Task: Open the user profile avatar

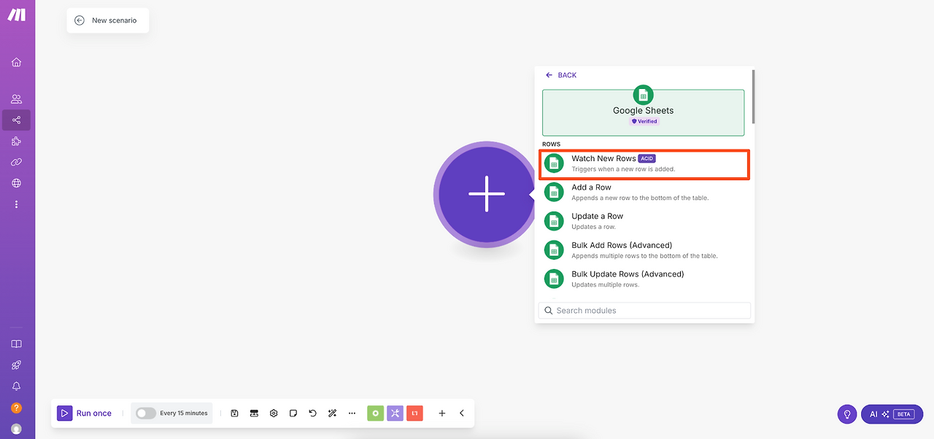Action: click(16, 429)
